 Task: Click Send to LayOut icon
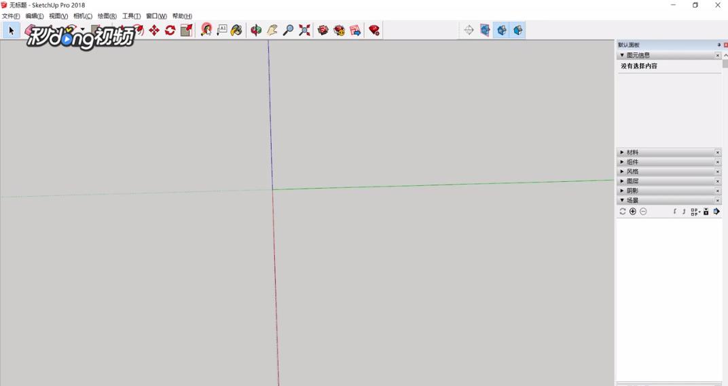pyautogui.click(x=355, y=31)
